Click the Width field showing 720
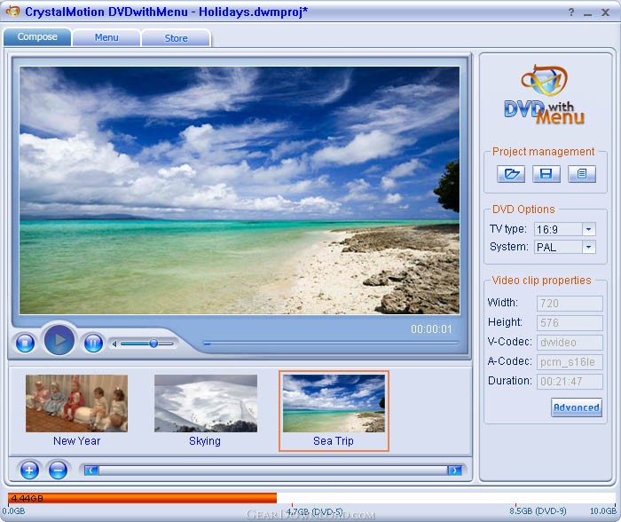The image size is (621, 522). (570, 304)
